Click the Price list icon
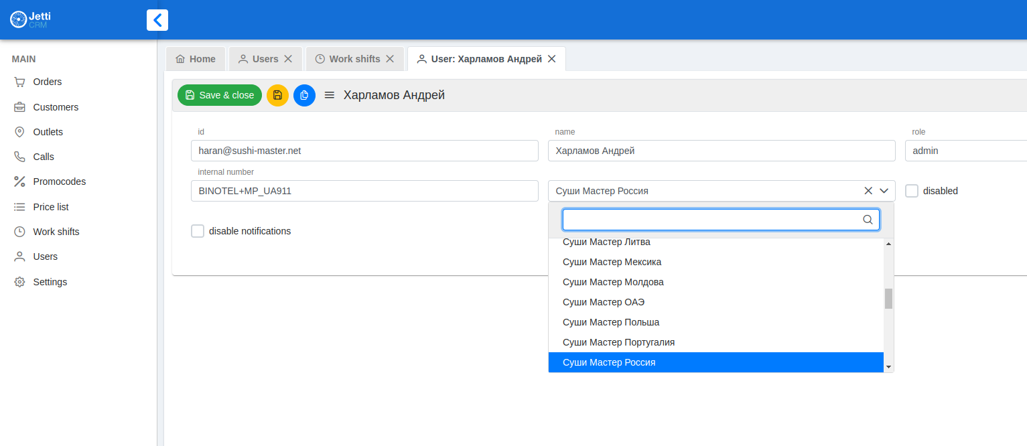The image size is (1027, 446). (20, 207)
